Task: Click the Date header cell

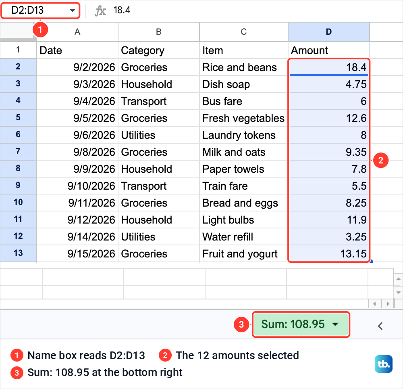Action: [x=77, y=50]
